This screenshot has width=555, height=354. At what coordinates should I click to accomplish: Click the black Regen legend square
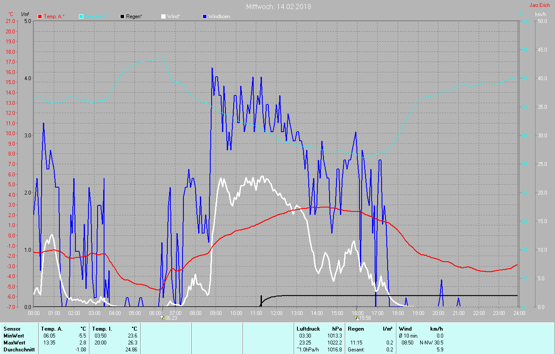122,16
